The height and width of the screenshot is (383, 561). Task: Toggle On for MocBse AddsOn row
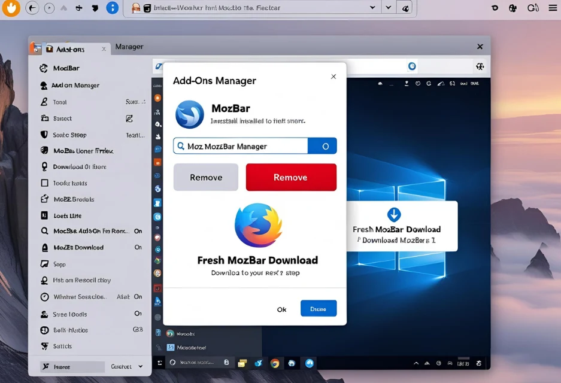pos(138,232)
